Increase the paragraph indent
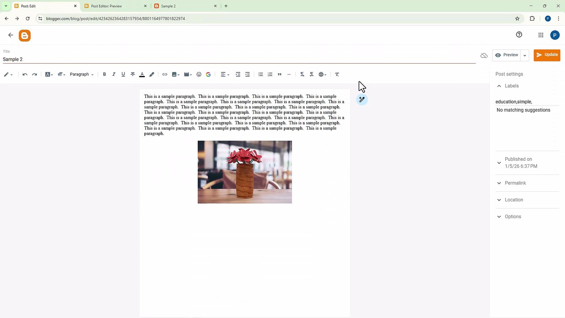565x318 pixels. tap(238, 74)
